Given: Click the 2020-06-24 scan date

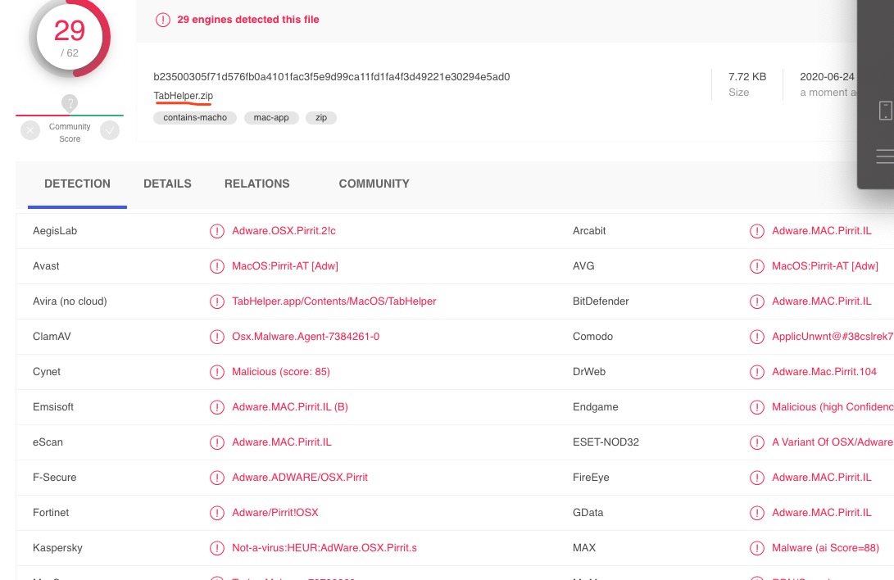Looking at the screenshot, I should 827,77.
